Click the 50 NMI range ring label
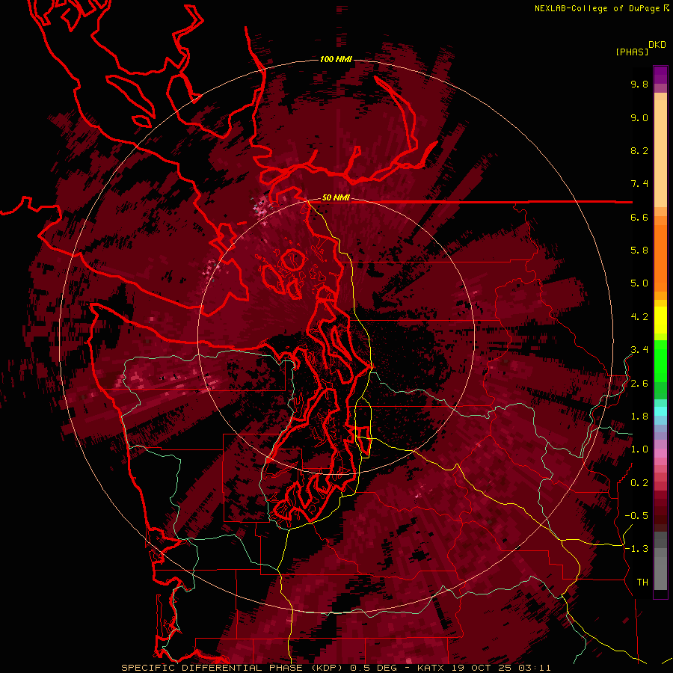 pos(336,198)
